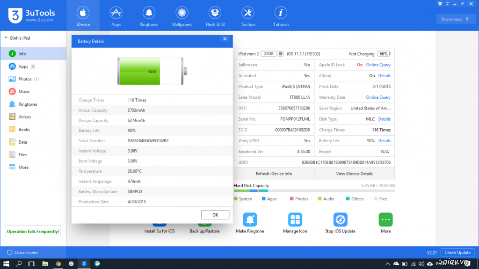Open the Windows Start menu
This screenshot has width=479, height=269.
[x=6, y=263]
